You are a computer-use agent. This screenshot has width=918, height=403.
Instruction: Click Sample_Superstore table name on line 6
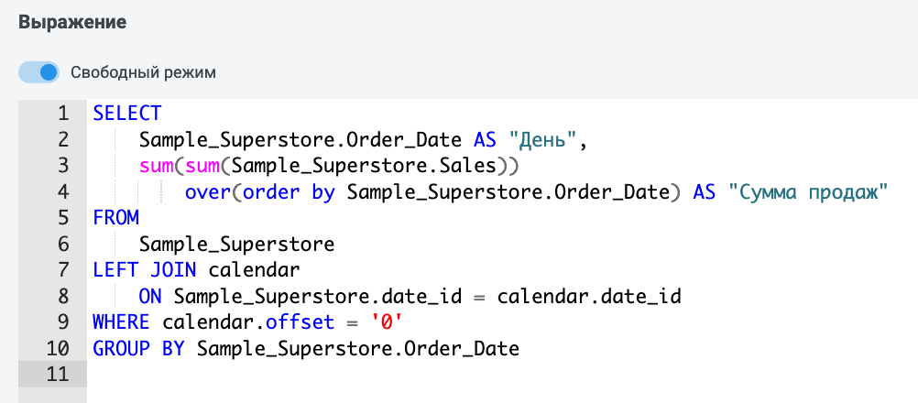236,244
